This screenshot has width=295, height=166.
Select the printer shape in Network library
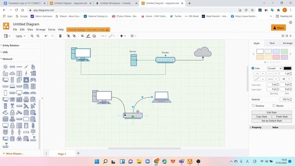26,100
